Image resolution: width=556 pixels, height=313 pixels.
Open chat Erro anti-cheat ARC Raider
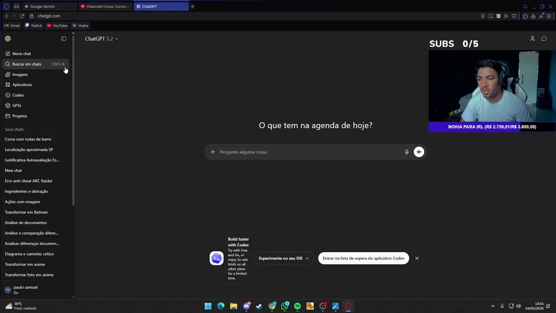click(x=36, y=181)
